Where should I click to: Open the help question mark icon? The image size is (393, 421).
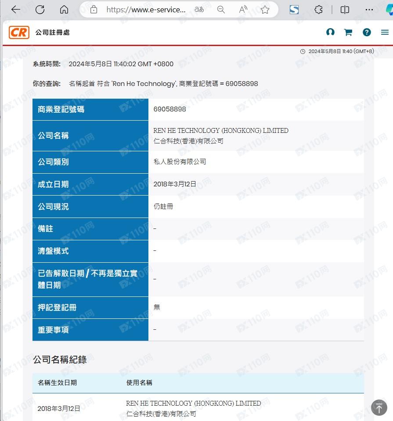367,32
